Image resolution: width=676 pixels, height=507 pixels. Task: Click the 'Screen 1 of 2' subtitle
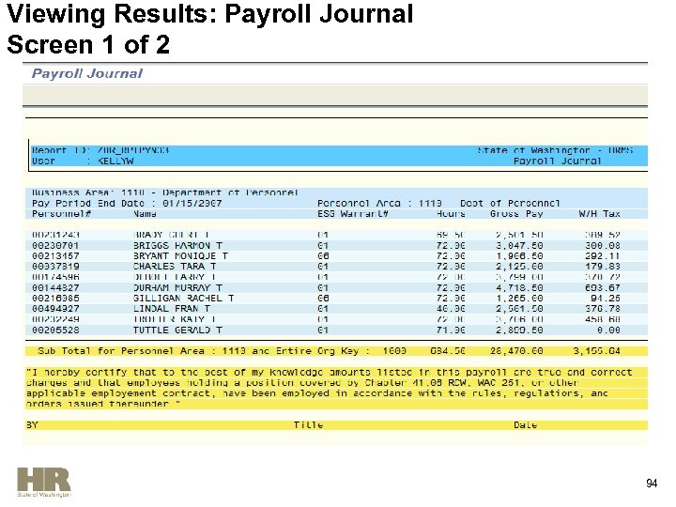88,45
